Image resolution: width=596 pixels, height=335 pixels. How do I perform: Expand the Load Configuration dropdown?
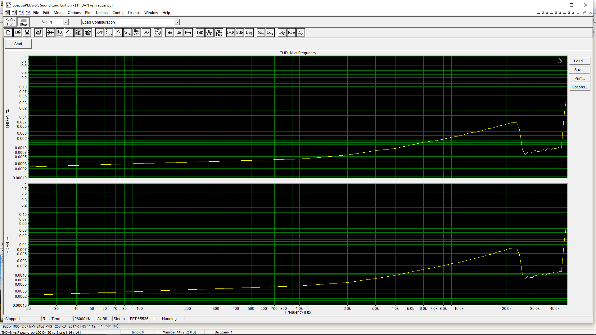pos(177,22)
